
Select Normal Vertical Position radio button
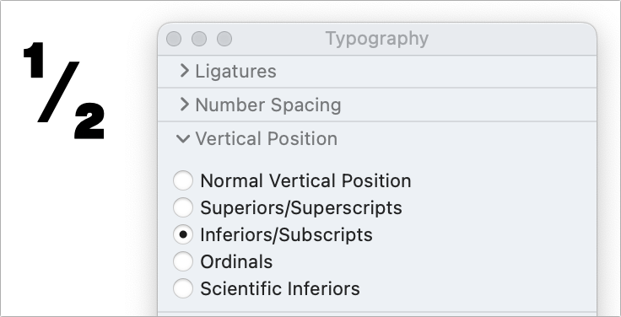pyautogui.click(x=183, y=180)
